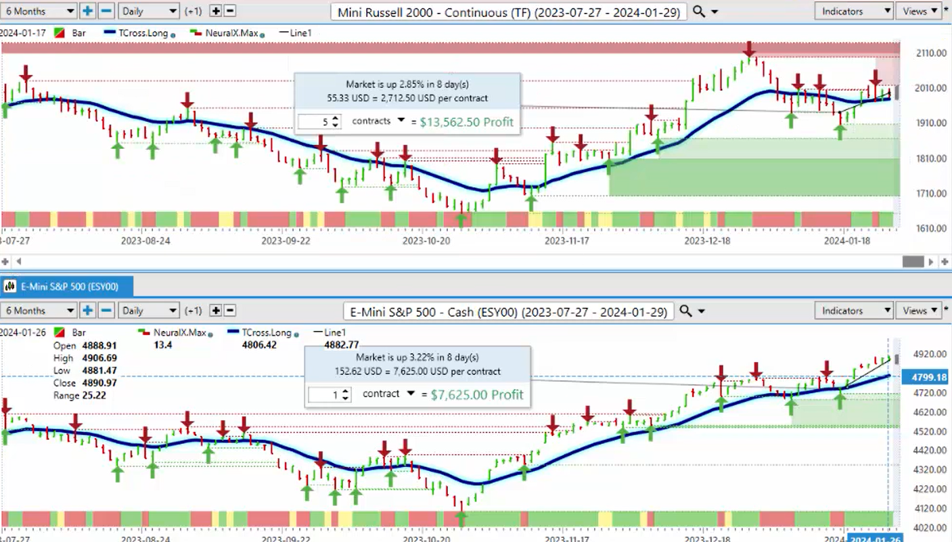Switch to E-Mini S&P 500 (ESY00) tab
Image resolution: width=952 pixels, height=542 pixels.
(x=68, y=287)
